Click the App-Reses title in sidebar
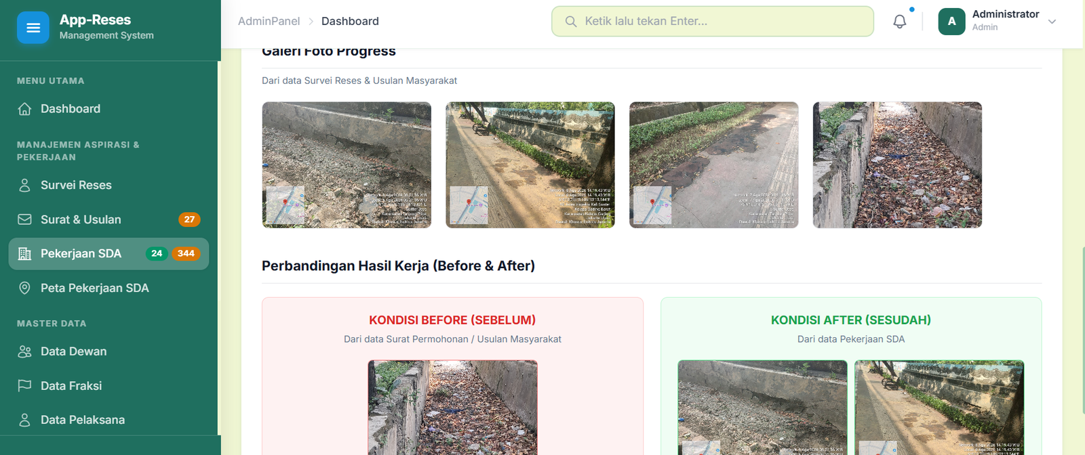 95,20
